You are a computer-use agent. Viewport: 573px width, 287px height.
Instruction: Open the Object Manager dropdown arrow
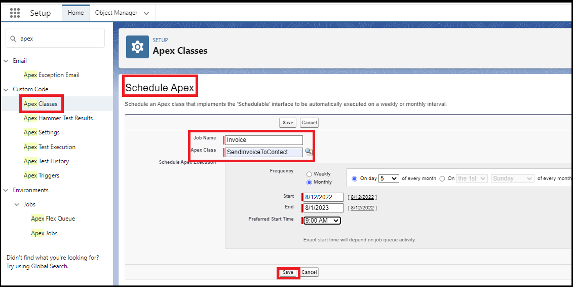click(146, 13)
